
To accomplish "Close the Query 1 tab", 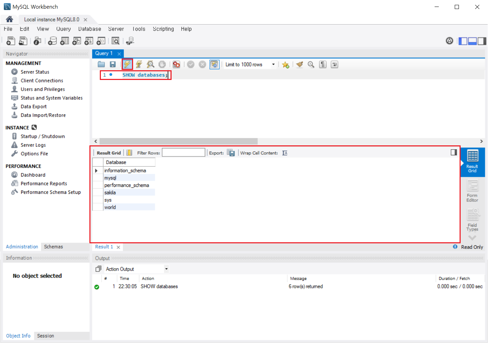I will pyautogui.click(x=119, y=54).
